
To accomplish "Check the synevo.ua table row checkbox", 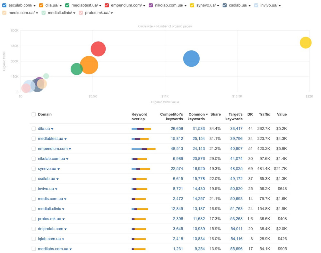I will click(x=34, y=169).
